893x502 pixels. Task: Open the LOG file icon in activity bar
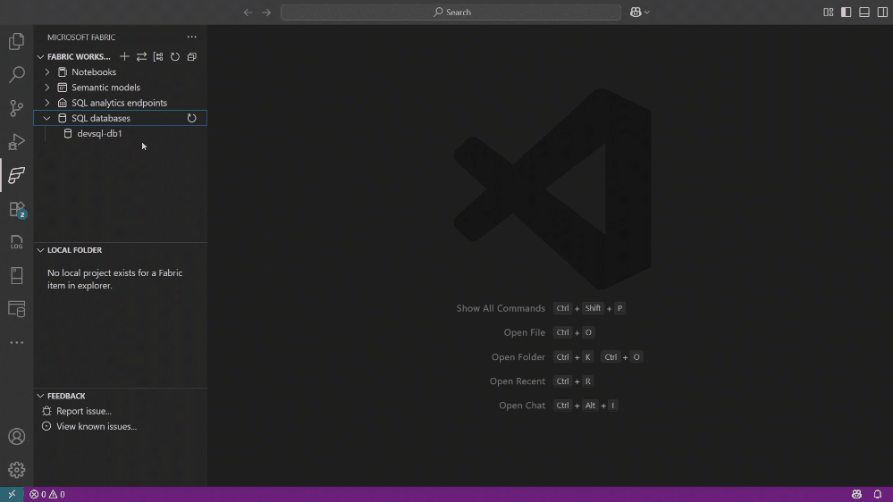click(16, 242)
